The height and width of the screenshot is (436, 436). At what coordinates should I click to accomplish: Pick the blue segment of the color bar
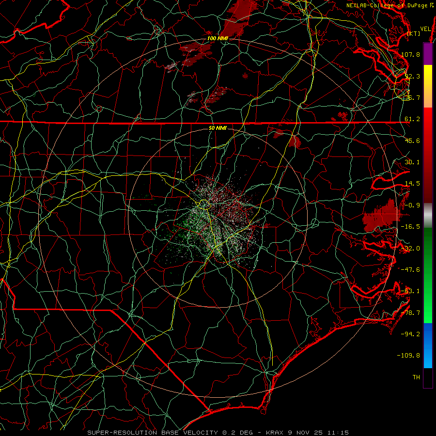click(x=428, y=345)
